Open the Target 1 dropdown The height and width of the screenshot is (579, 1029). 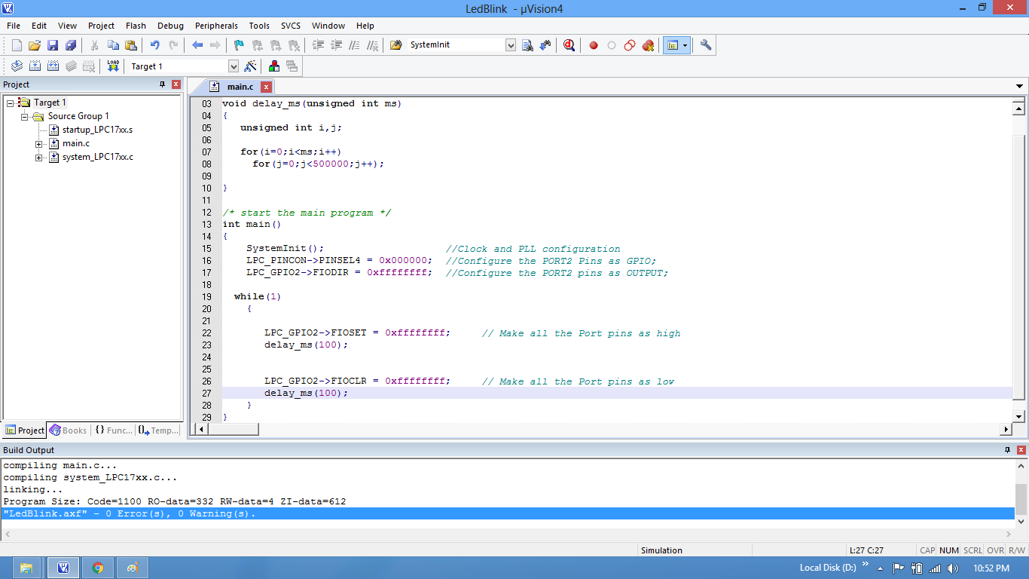[x=233, y=66]
